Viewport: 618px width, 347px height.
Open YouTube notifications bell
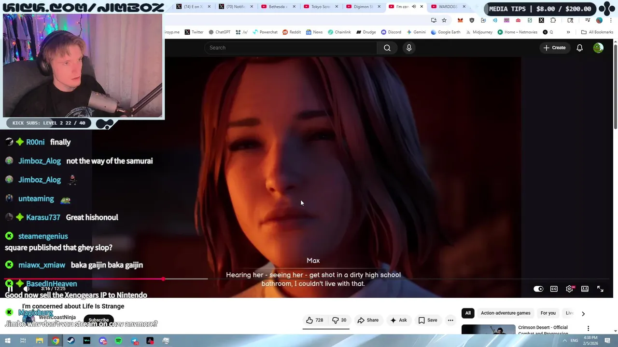(x=579, y=48)
